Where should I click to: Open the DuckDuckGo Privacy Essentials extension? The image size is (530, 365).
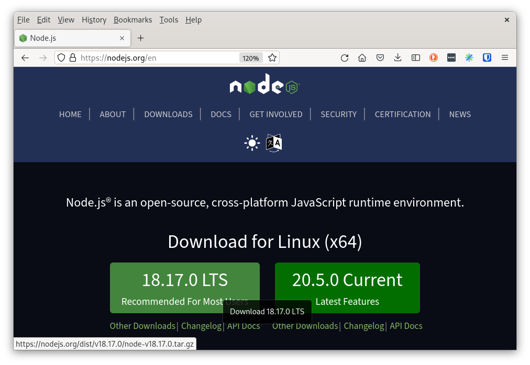tap(434, 58)
